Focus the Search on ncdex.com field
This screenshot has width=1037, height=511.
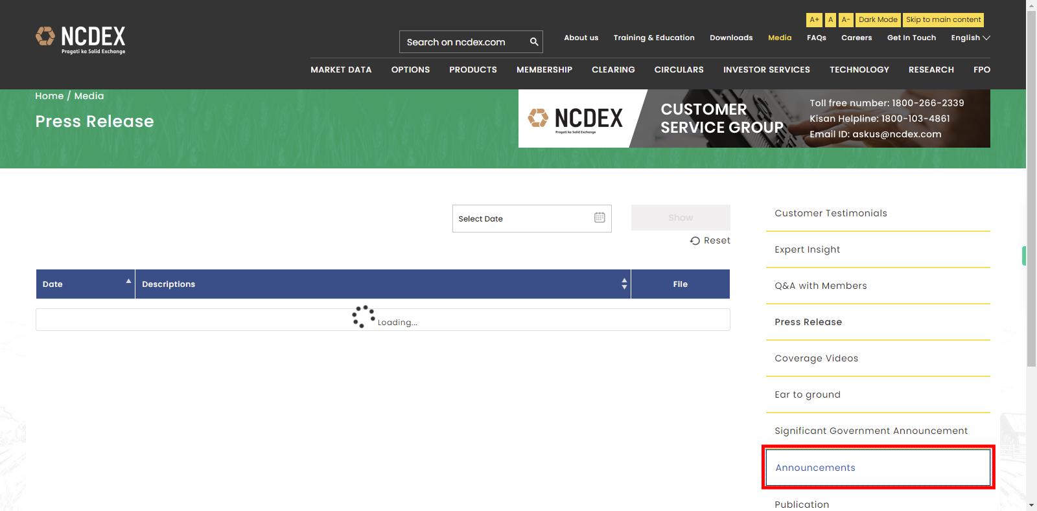tap(463, 42)
